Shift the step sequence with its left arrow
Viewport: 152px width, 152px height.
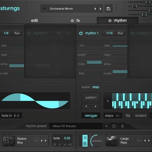[x=108, y=101]
